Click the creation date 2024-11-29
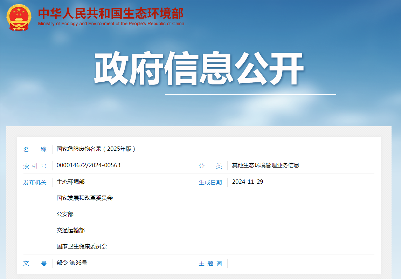Screen dimensions: 401x279 tap(247, 182)
